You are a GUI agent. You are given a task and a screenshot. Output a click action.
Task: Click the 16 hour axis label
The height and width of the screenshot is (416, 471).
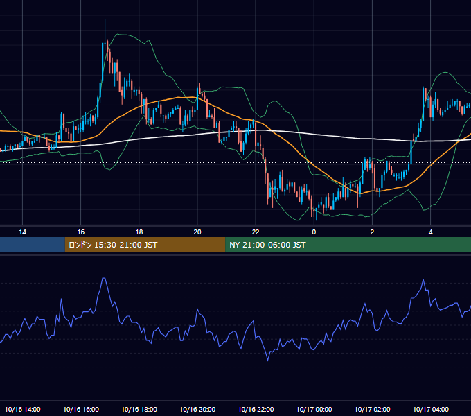[x=81, y=232]
